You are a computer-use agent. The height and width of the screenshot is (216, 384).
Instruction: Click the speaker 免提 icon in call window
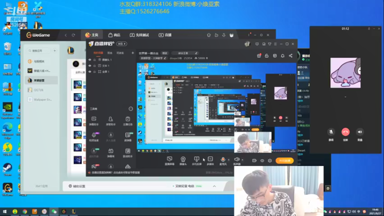click(360, 132)
